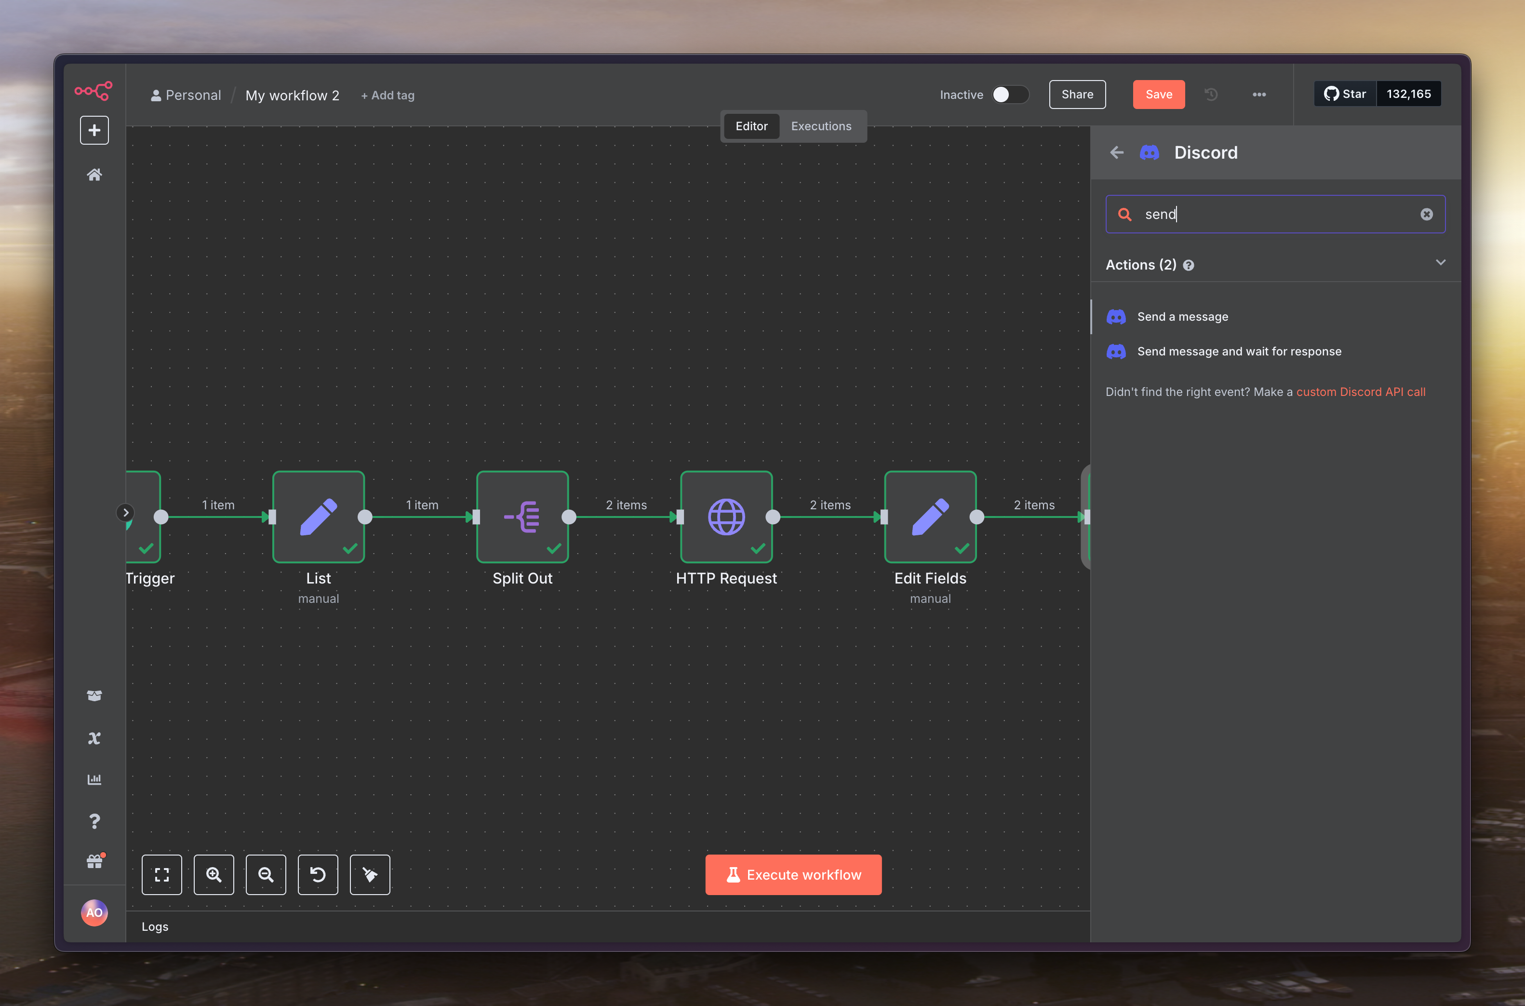
Task: Switch to the Executions tab
Action: click(x=820, y=126)
